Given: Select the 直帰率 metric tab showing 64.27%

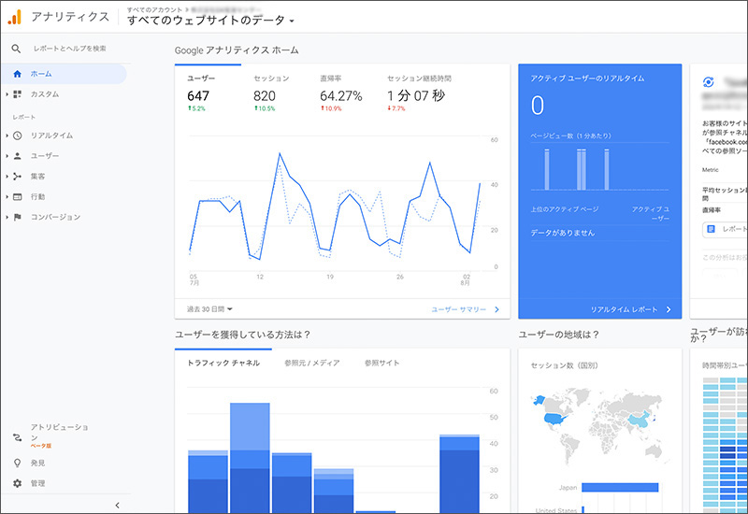Looking at the screenshot, I should (340, 93).
